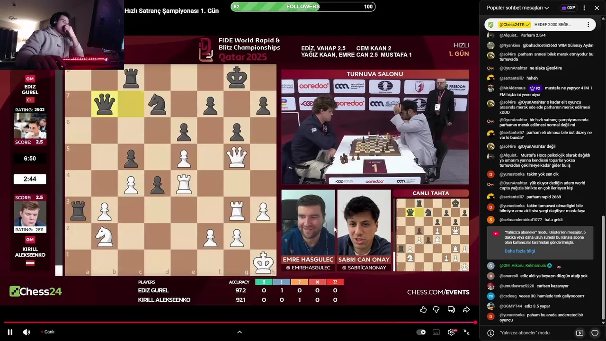Like the video with thumbs up

423,309
